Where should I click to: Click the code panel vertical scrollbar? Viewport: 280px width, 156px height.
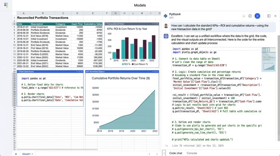[x=279, y=88]
